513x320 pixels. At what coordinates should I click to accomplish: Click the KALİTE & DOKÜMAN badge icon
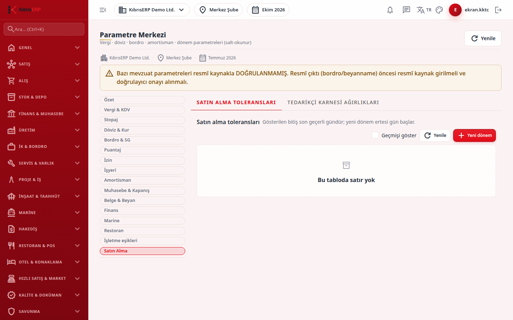11,295
